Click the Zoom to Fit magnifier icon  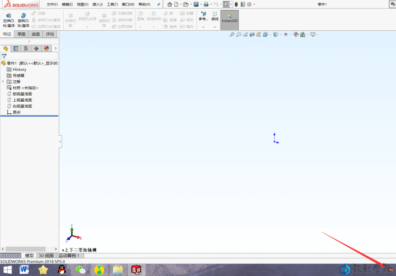click(x=232, y=35)
